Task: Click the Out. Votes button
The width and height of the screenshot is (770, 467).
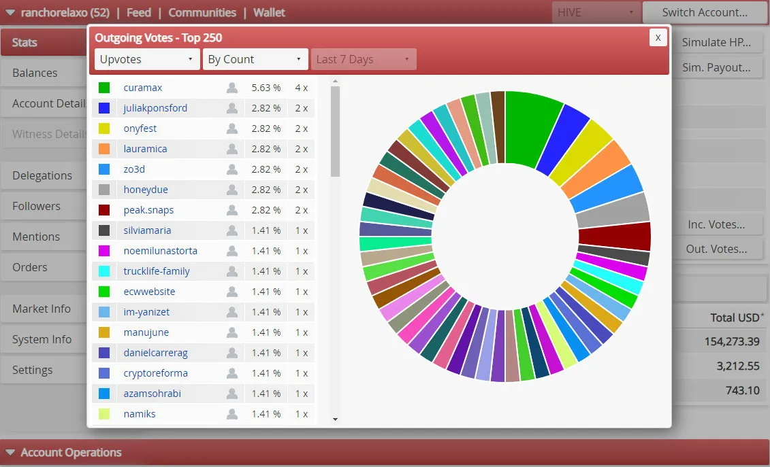Action: (716, 249)
